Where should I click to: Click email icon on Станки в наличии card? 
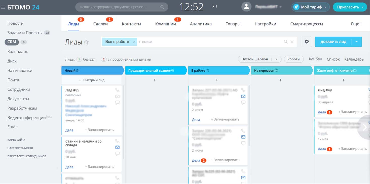117,147
